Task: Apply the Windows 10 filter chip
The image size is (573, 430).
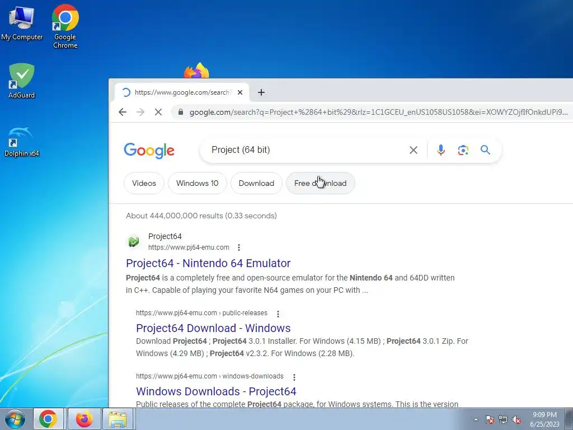Action: coord(198,183)
